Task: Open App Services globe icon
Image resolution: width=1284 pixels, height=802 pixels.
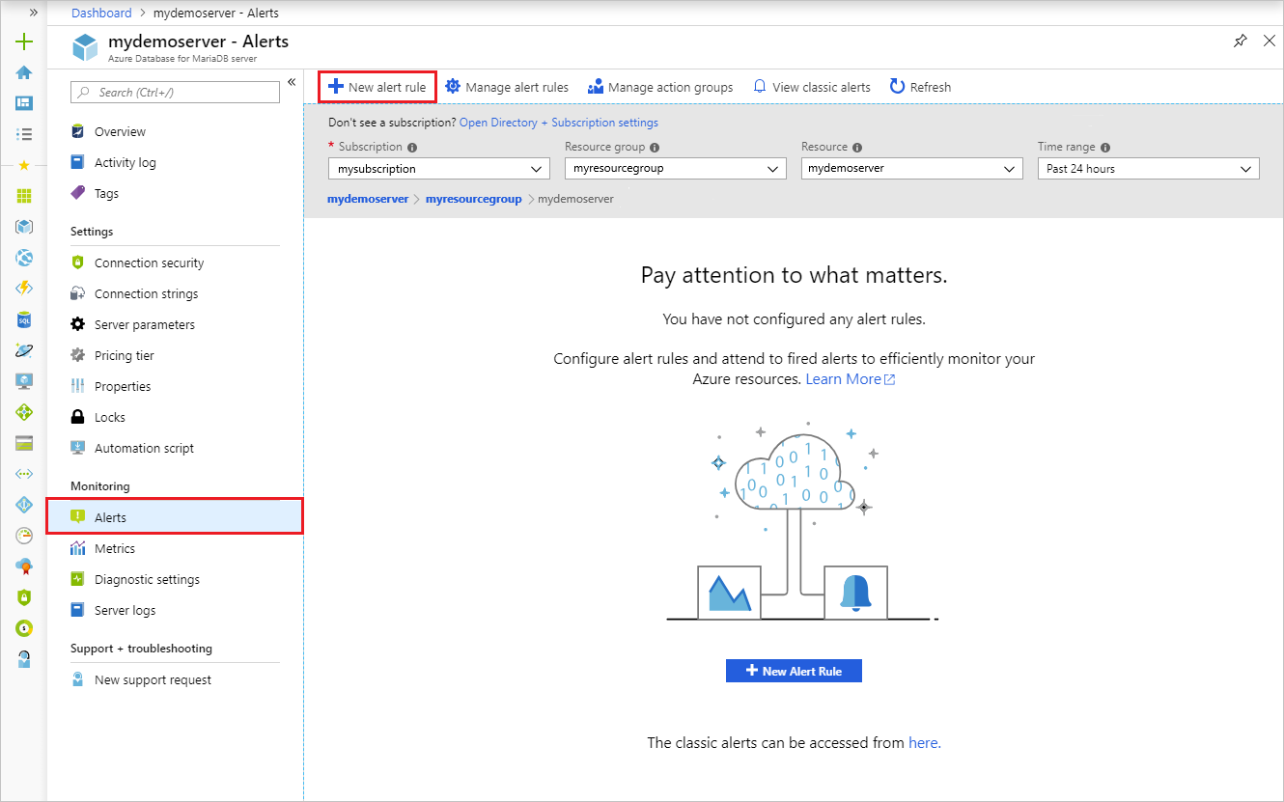Action: [24, 258]
